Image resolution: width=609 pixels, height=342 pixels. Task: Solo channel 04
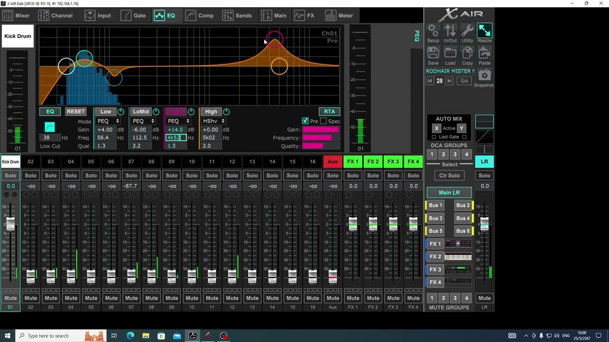point(71,176)
